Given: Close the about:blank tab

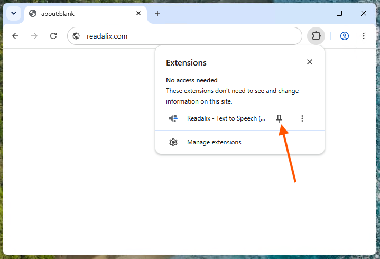Looking at the screenshot, I should point(138,13).
